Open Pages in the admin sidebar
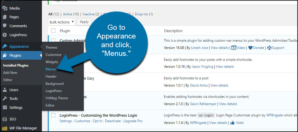Viewport: 298px width, 132px height. coord(14,17)
